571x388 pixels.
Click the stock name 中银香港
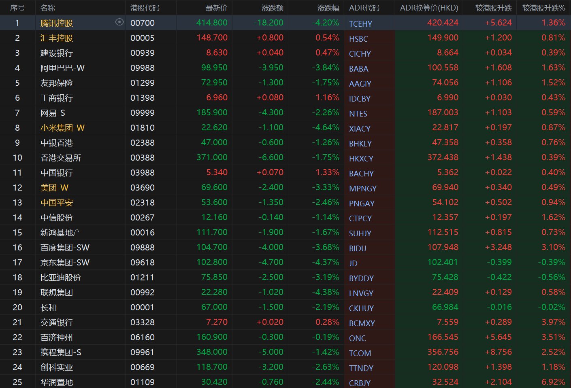click(x=57, y=143)
